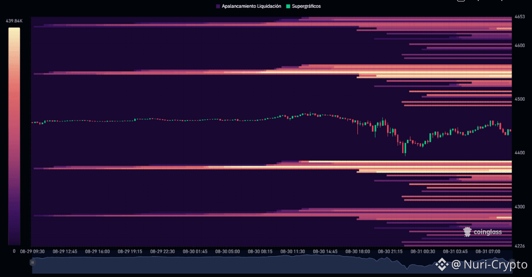The image size is (532, 277).
Task: Click the 08-29 22:30 time label
Action: [x=162, y=252]
